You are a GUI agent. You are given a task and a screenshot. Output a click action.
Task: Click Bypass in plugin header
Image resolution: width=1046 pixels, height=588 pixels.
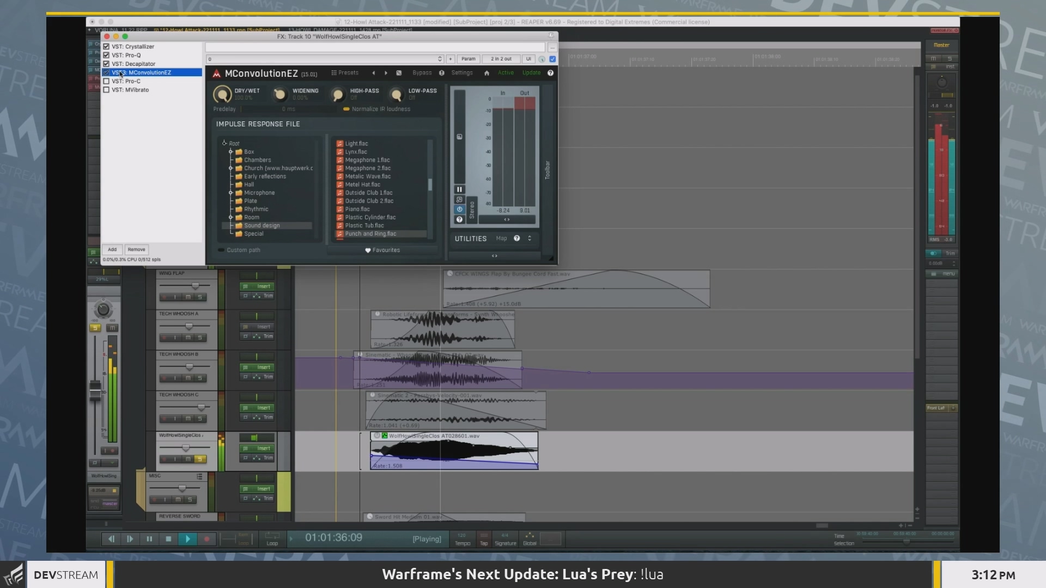tap(422, 73)
